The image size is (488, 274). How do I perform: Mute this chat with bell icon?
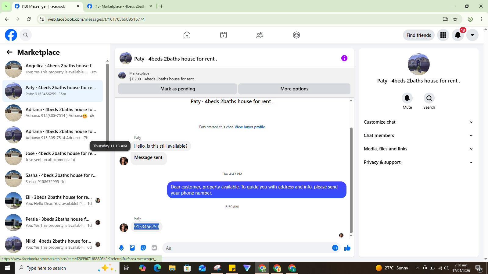[x=407, y=98]
